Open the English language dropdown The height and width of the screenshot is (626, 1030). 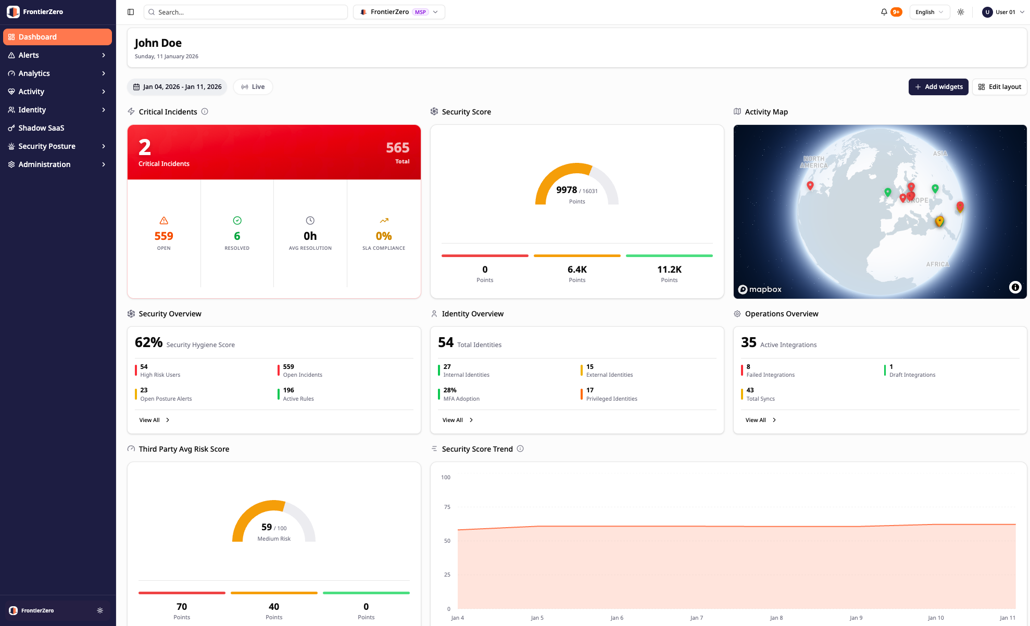[x=929, y=12]
